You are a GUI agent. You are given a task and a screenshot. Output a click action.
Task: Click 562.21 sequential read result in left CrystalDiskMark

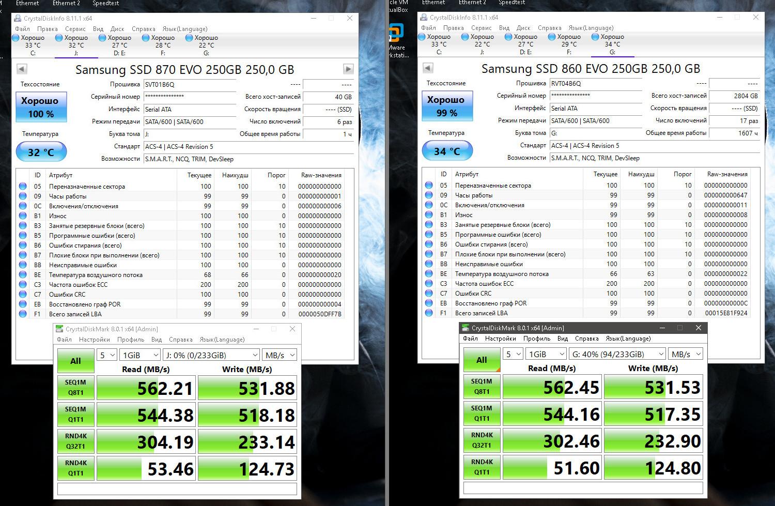(x=146, y=388)
